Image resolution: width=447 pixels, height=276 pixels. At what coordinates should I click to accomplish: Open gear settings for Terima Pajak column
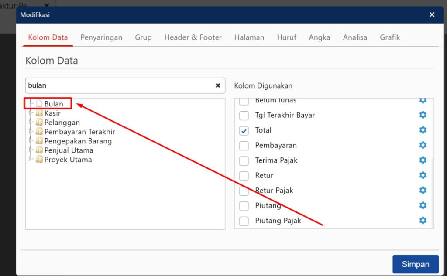pos(423,160)
